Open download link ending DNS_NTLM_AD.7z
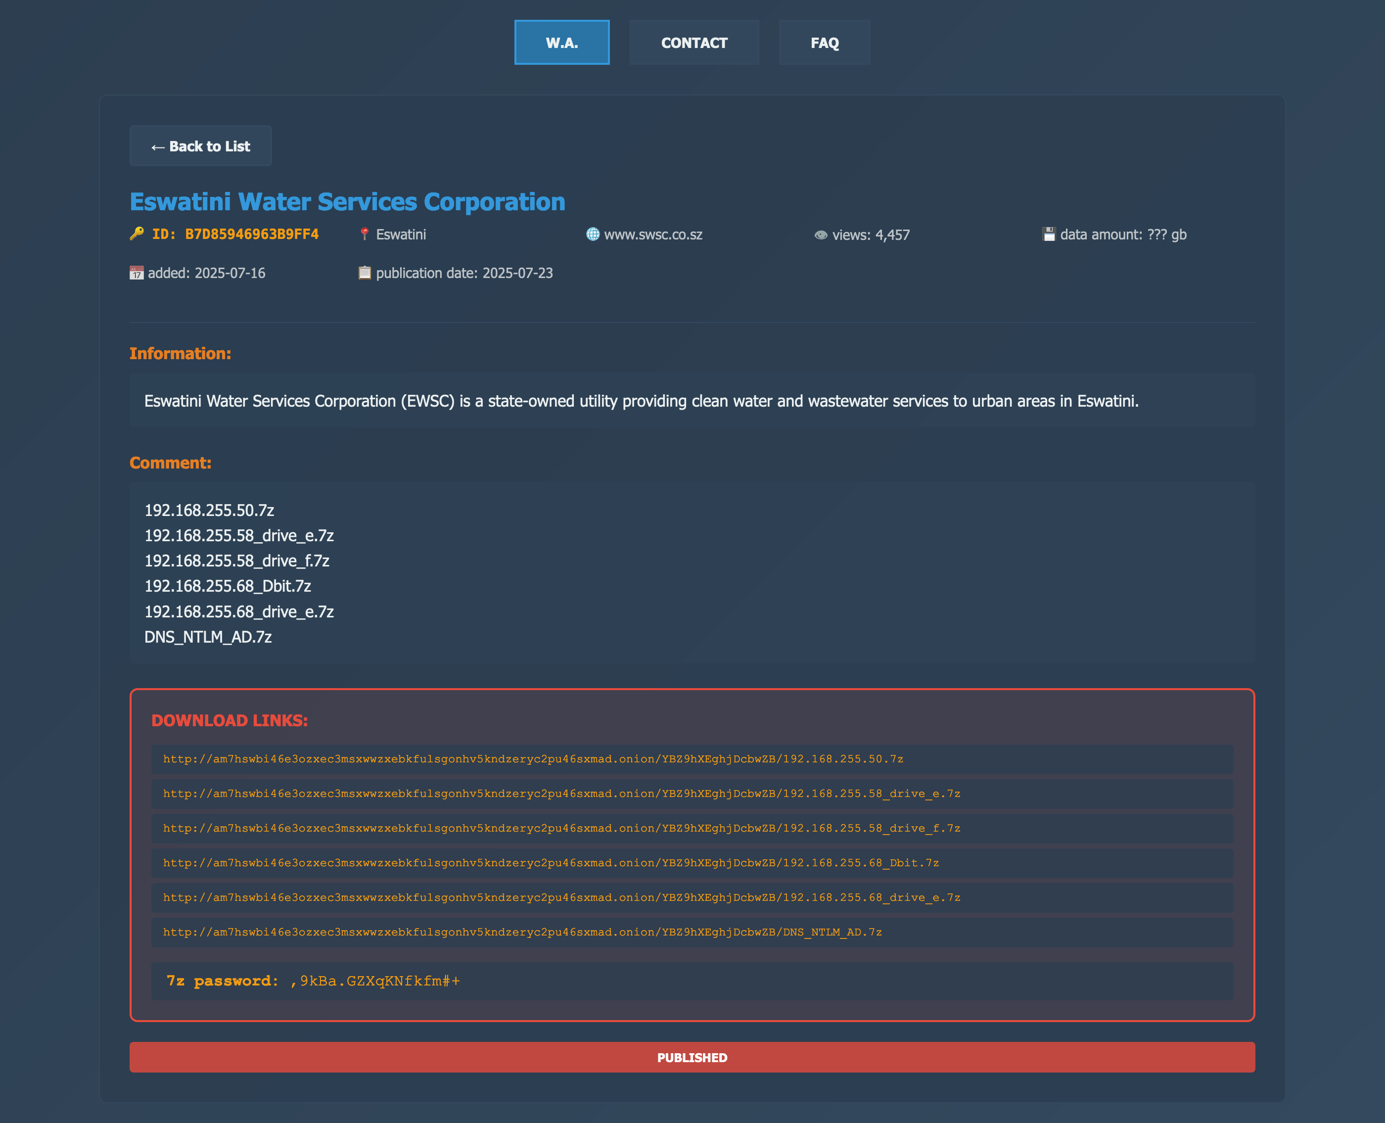This screenshot has height=1123, width=1385. pos(692,933)
